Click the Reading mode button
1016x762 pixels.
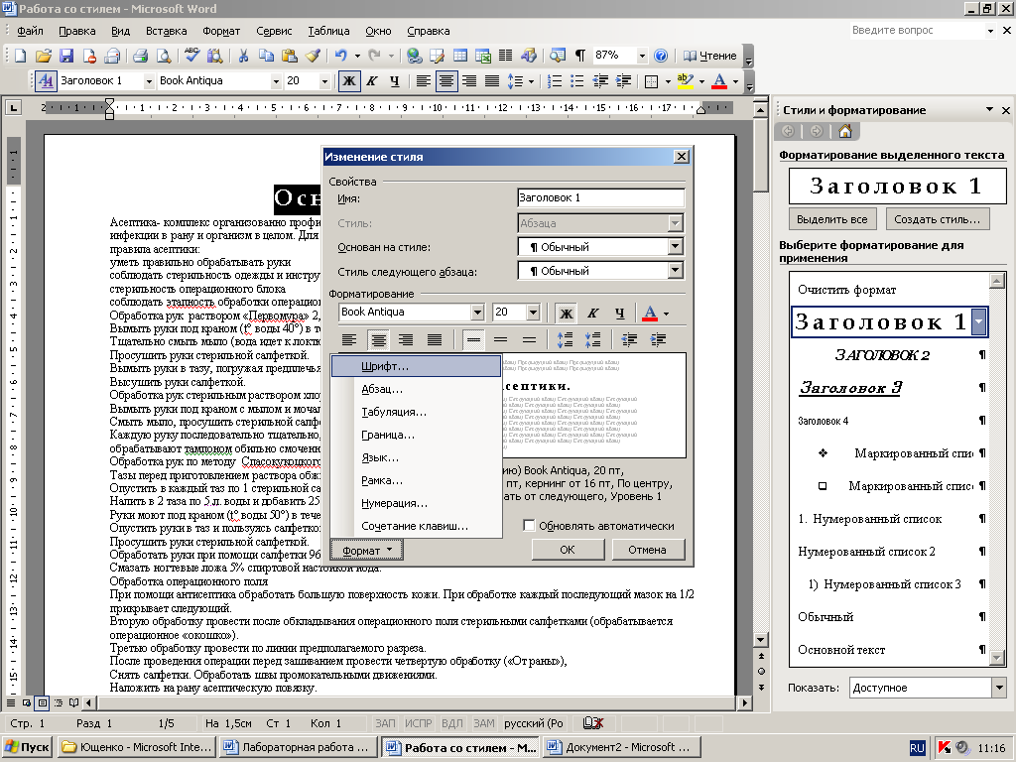[710, 56]
